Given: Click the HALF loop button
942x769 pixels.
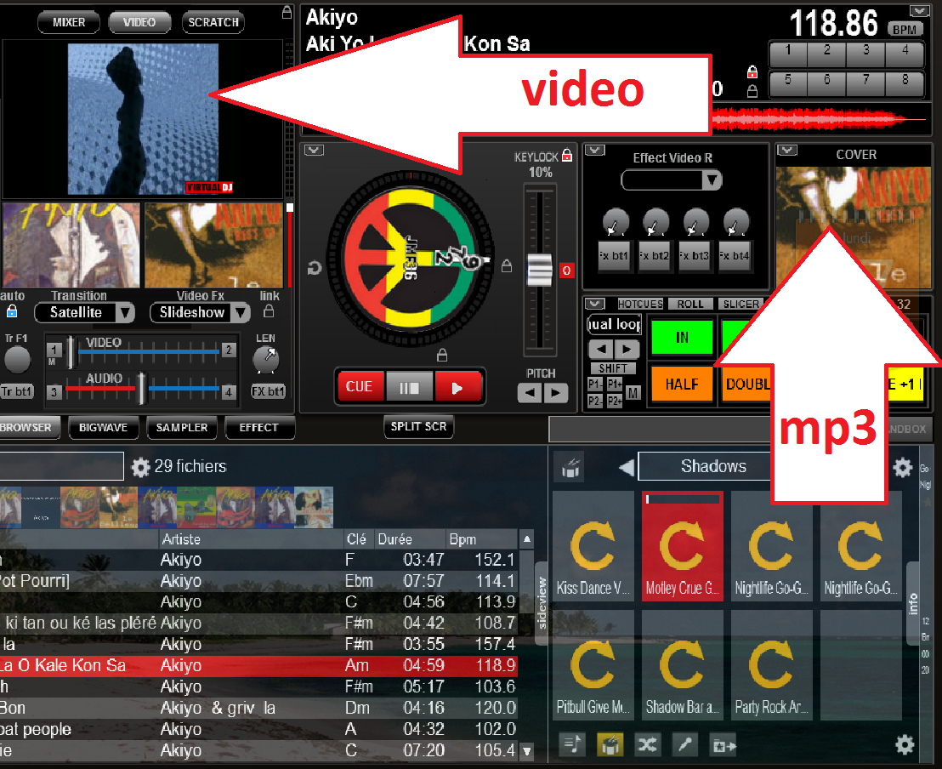Looking at the screenshot, I should (682, 384).
